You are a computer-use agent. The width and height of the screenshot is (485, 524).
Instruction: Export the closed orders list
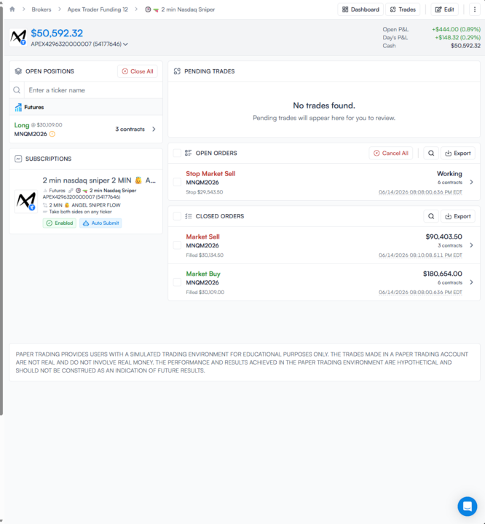click(x=458, y=216)
